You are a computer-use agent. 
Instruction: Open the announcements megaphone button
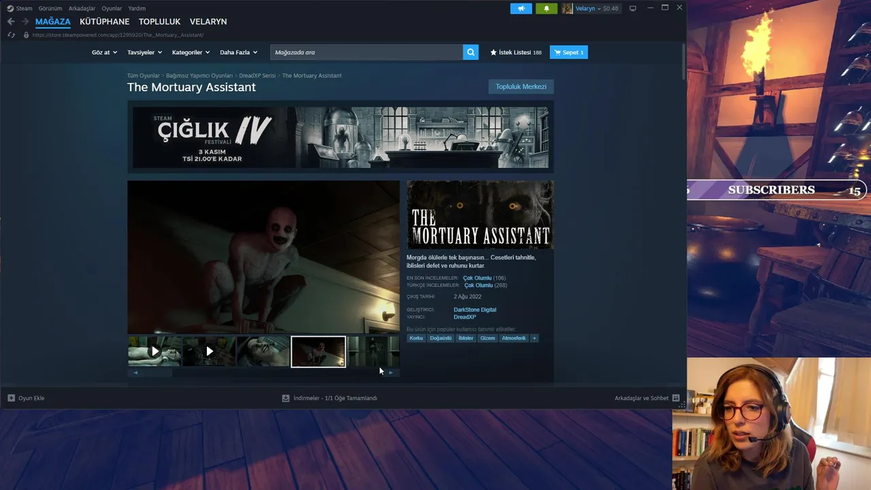tap(521, 8)
